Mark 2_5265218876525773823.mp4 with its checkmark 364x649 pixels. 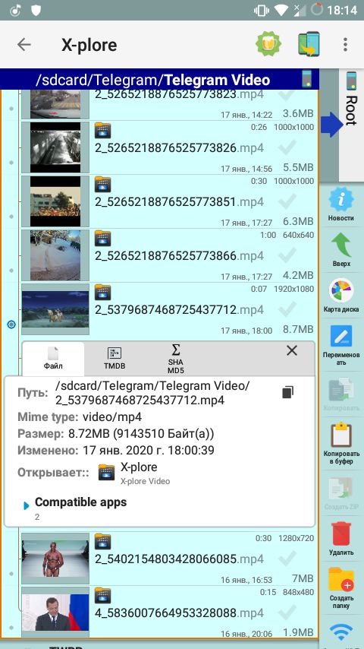[x=287, y=96]
